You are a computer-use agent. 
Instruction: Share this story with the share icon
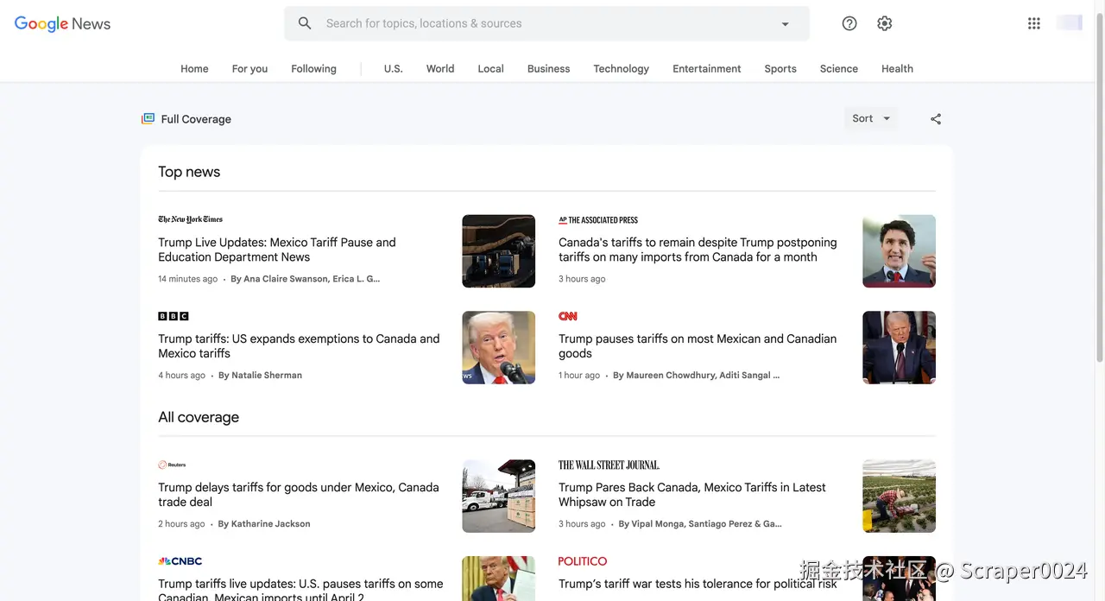click(936, 118)
